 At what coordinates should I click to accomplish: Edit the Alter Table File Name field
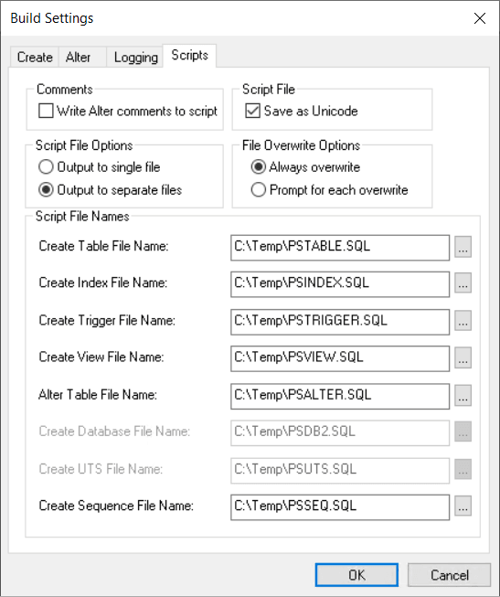click(x=340, y=396)
